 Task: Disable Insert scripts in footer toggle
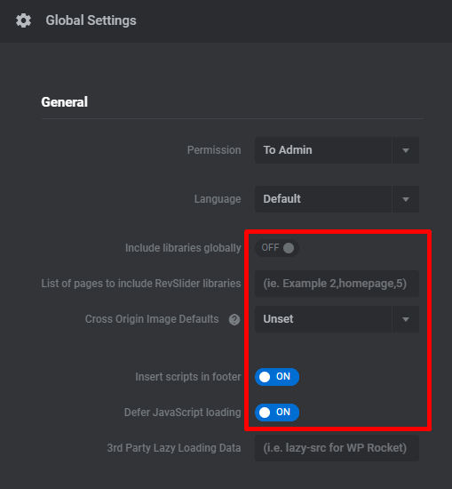pos(277,377)
